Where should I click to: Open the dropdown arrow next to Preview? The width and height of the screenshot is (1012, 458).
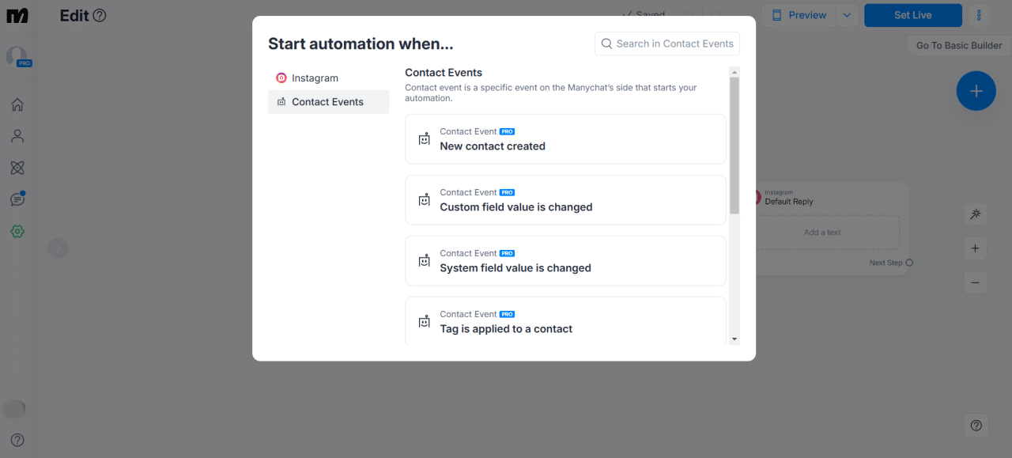pos(847,15)
